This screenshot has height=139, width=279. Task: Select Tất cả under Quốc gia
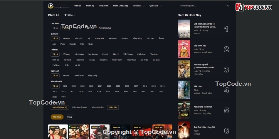(x=55, y=38)
